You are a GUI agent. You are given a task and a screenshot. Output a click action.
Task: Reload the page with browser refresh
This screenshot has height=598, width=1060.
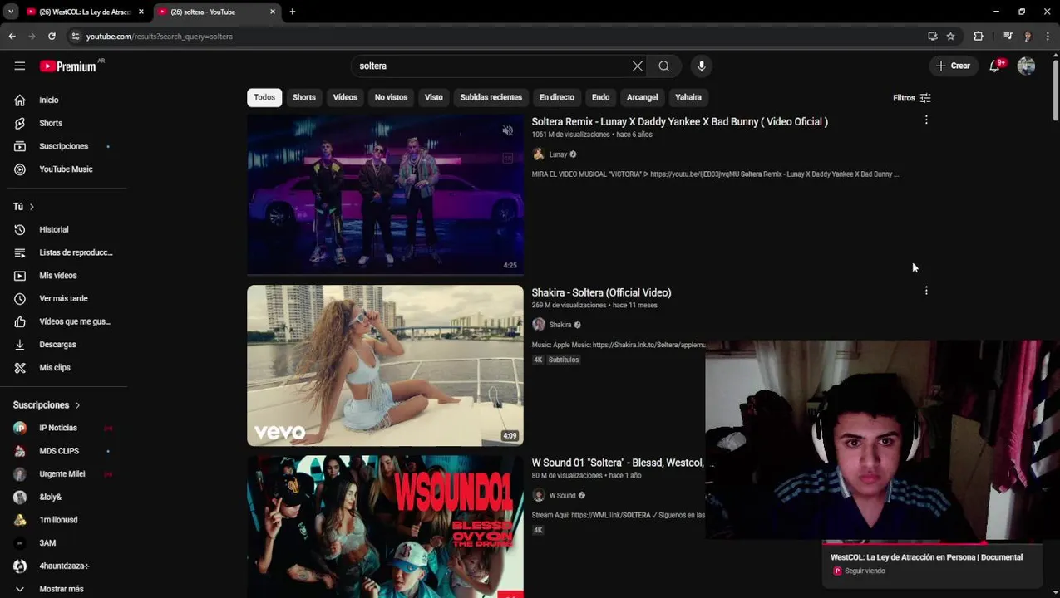pyautogui.click(x=52, y=37)
